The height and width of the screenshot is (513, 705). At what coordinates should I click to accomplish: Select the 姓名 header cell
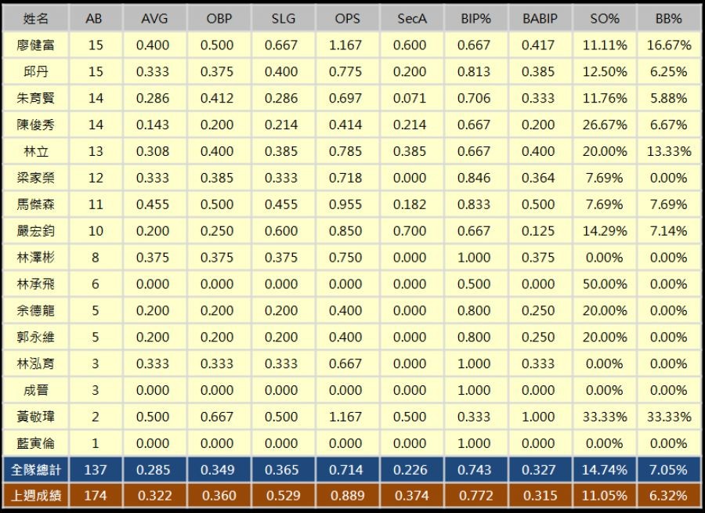pyautogui.click(x=35, y=19)
